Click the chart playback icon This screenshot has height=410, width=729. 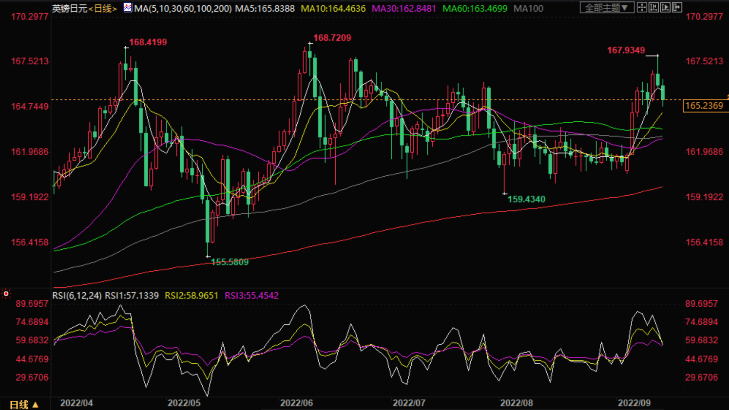coord(665,7)
